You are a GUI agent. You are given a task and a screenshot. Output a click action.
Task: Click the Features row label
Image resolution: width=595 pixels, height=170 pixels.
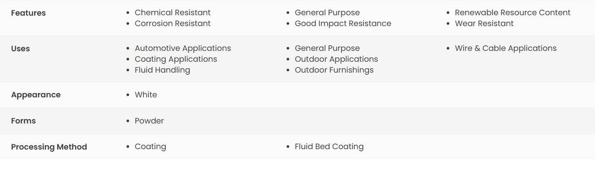28,13
